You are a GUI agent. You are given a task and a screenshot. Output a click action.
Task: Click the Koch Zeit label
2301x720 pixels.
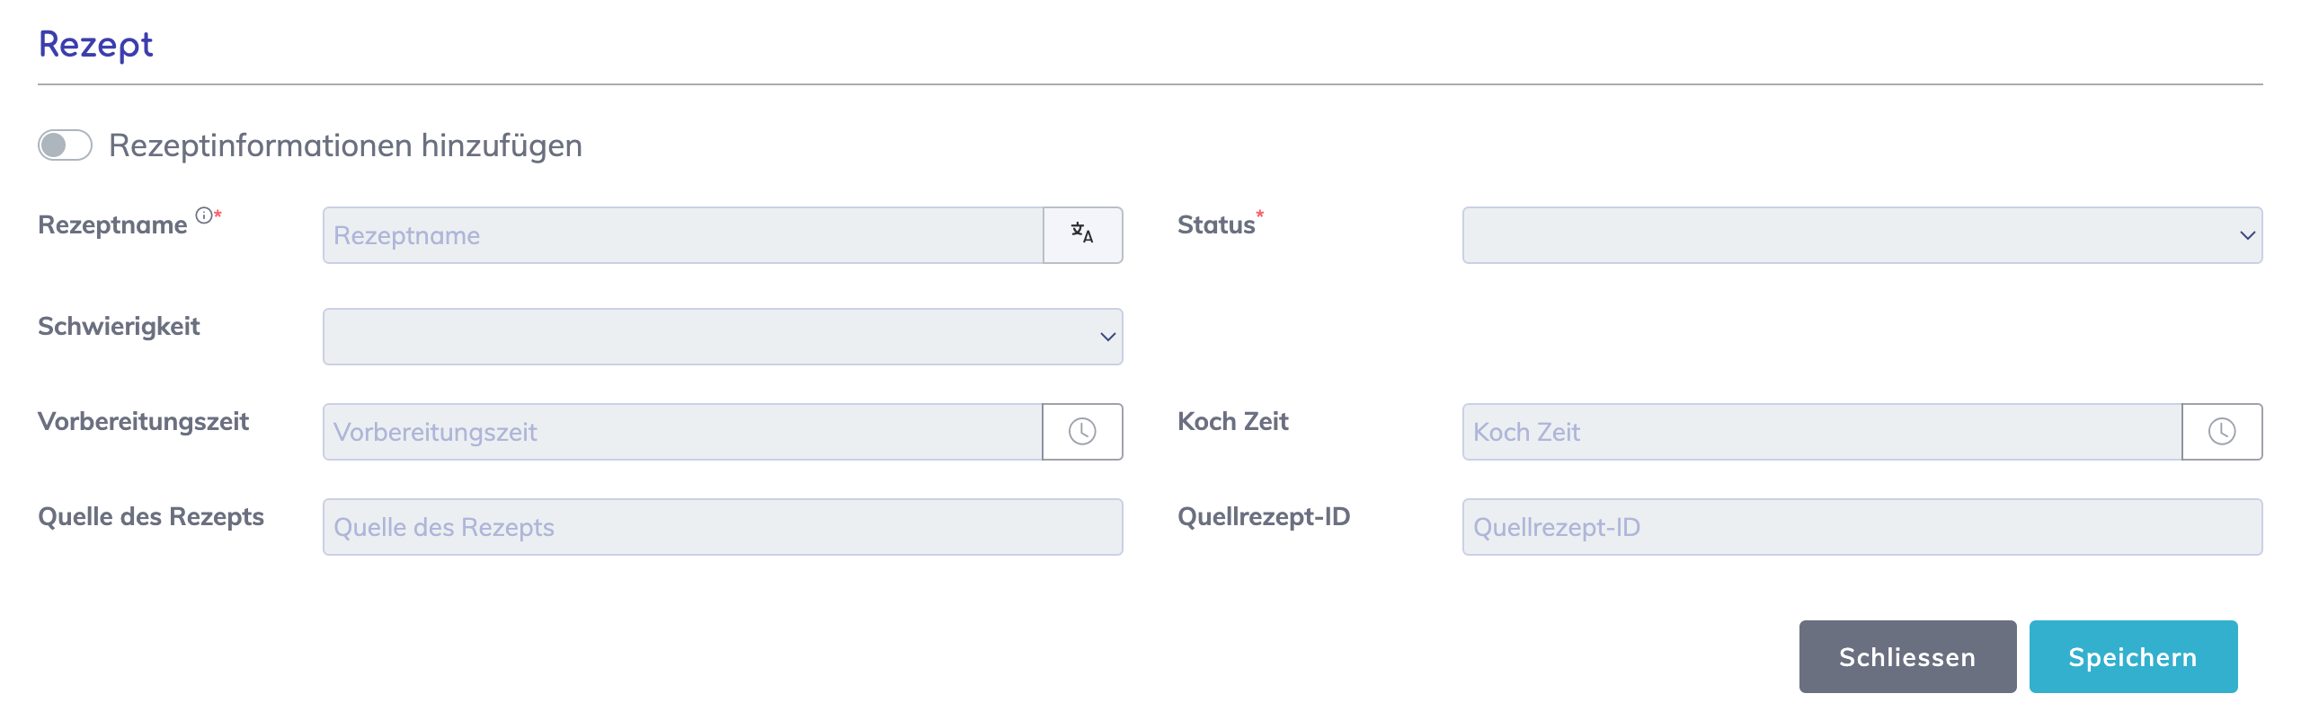(x=1232, y=421)
